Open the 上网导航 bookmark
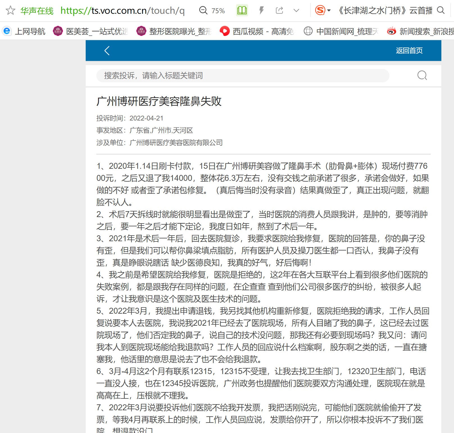Screen dimensions: 454x433 [24, 31]
